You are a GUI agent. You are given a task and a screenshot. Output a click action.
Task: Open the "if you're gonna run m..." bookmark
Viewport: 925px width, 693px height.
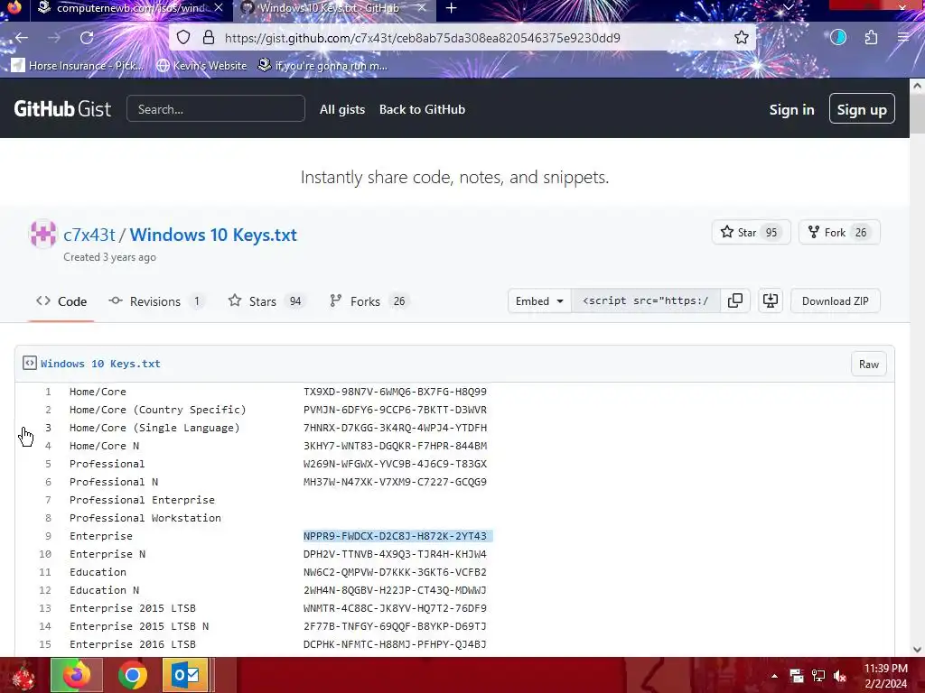click(322, 65)
